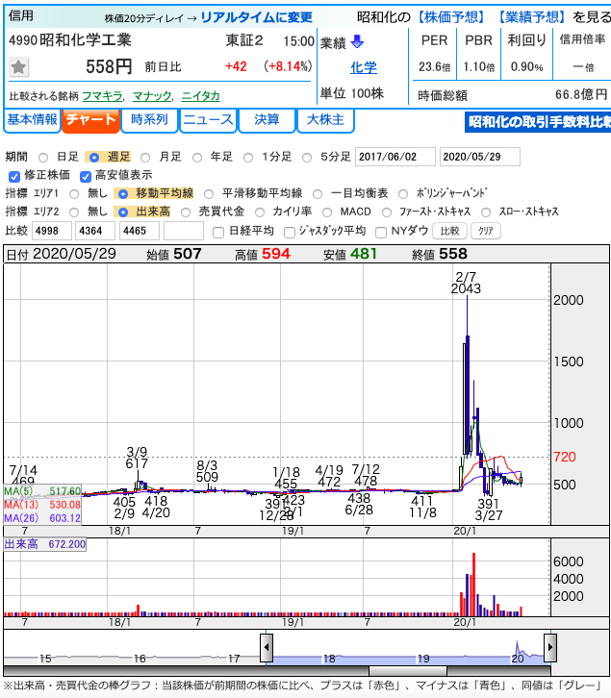Toggle 修正株価 checkbox

[14, 176]
